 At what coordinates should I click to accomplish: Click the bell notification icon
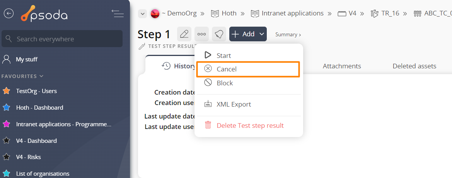219,34
